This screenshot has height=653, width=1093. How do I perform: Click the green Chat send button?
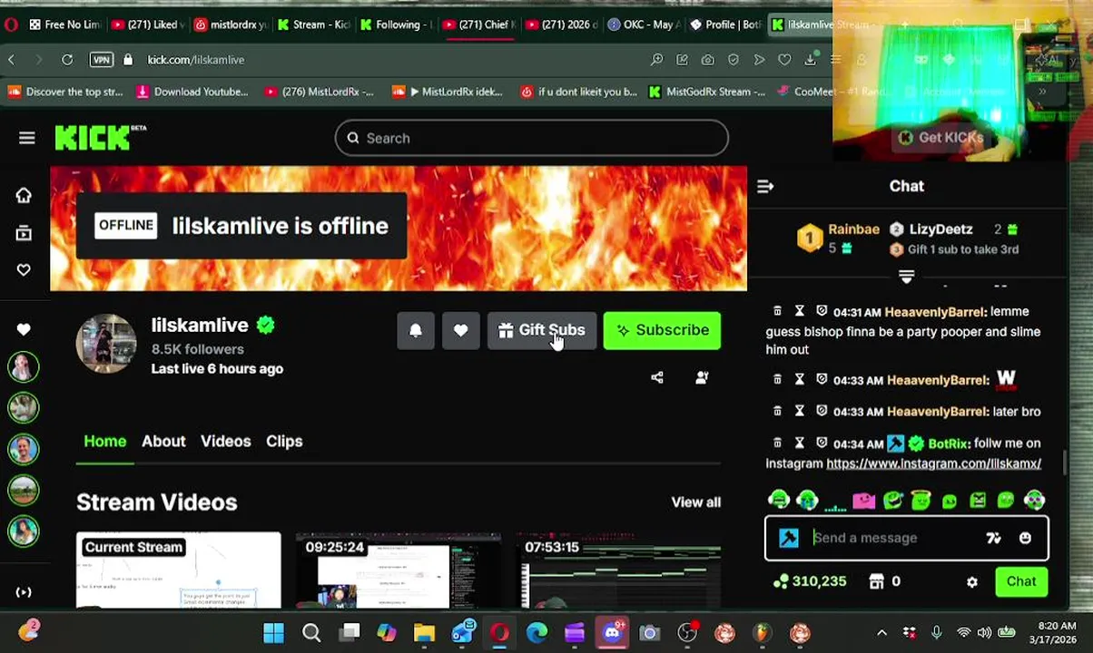[1021, 581]
